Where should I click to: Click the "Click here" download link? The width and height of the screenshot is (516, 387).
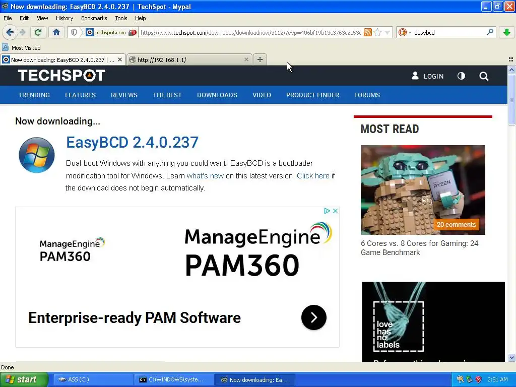(313, 176)
